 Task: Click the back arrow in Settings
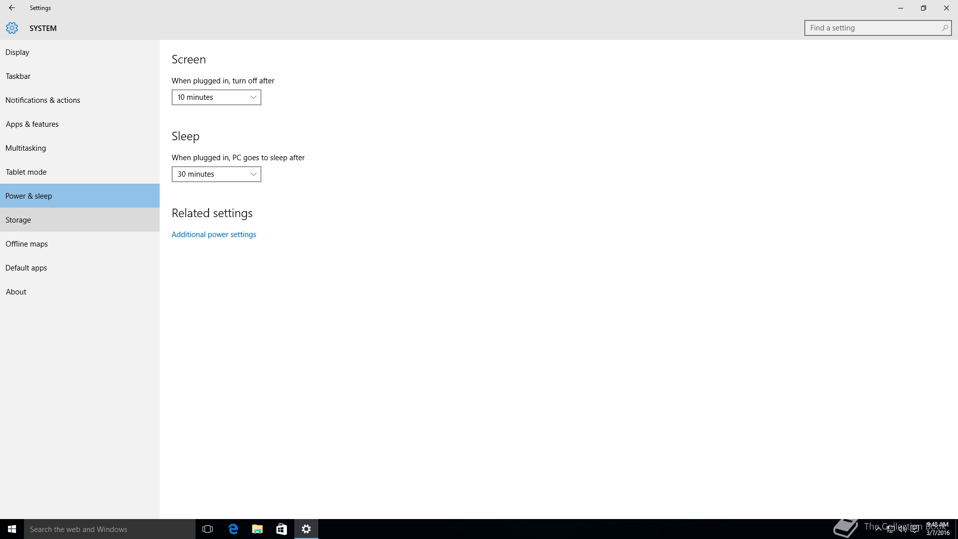pyautogui.click(x=12, y=8)
